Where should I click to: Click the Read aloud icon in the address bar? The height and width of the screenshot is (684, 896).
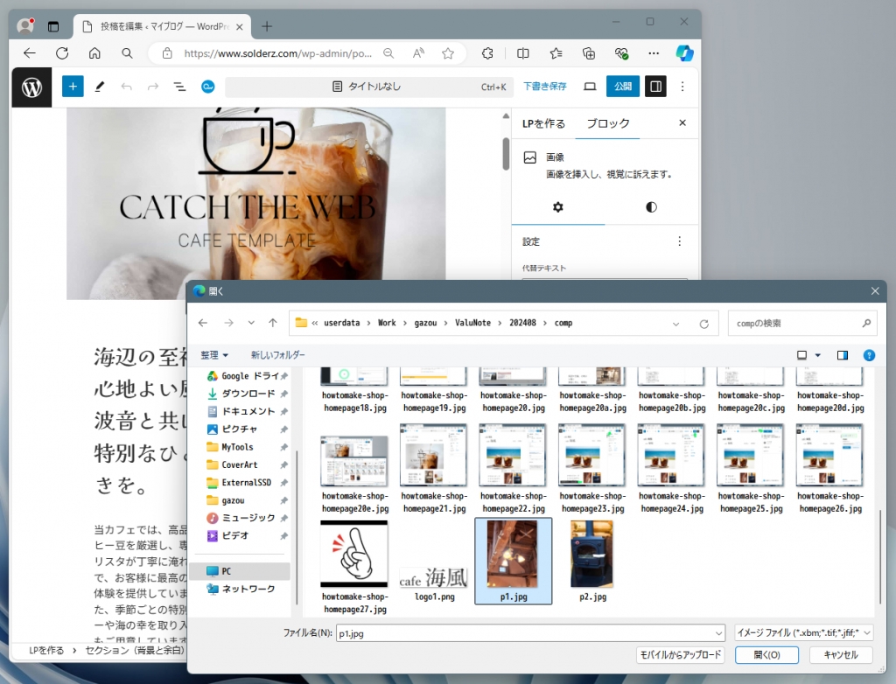point(418,53)
